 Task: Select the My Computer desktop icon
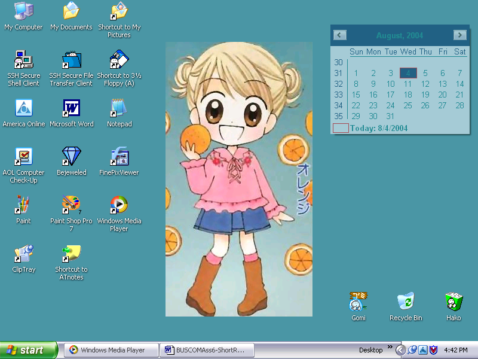point(24,11)
